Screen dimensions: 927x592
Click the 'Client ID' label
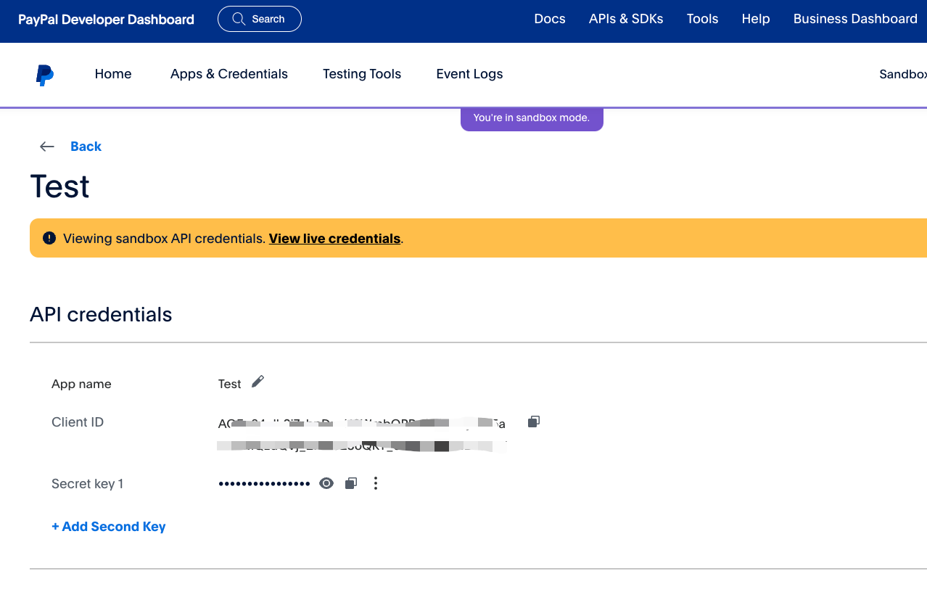point(78,422)
